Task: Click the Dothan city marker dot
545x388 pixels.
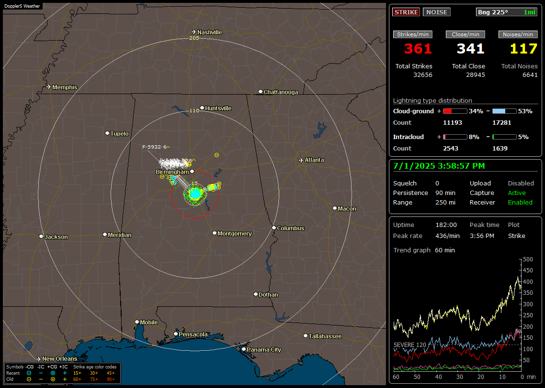Action: (x=256, y=294)
